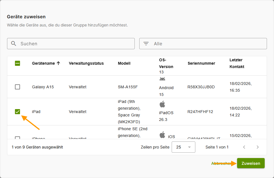
Task: Sort by Gerätename column header
Action: pos(43,63)
